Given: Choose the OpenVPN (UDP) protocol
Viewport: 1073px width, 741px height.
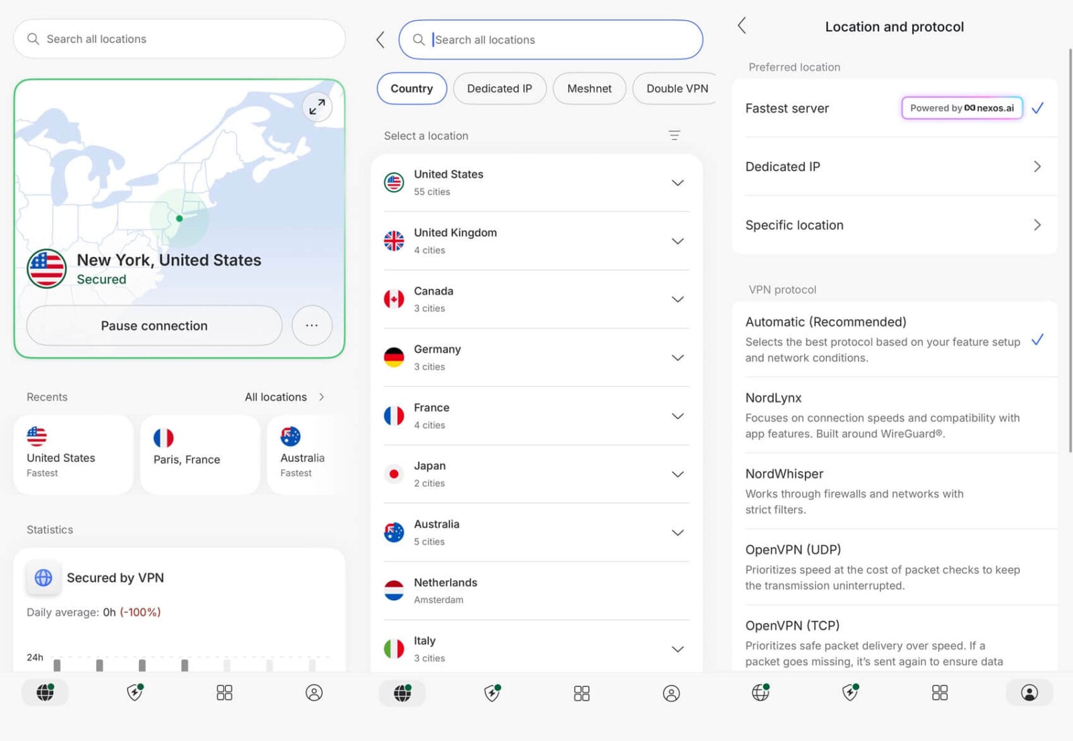Looking at the screenshot, I should click(895, 567).
